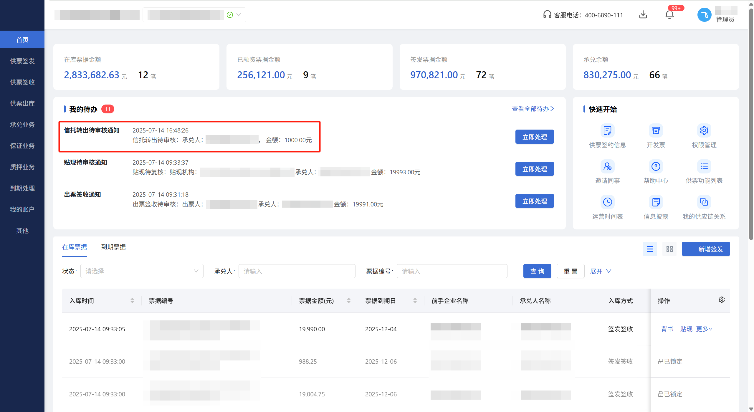The width and height of the screenshot is (754, 412).
Task: Open the 状态 select dropdown
Action: point(142,271)
